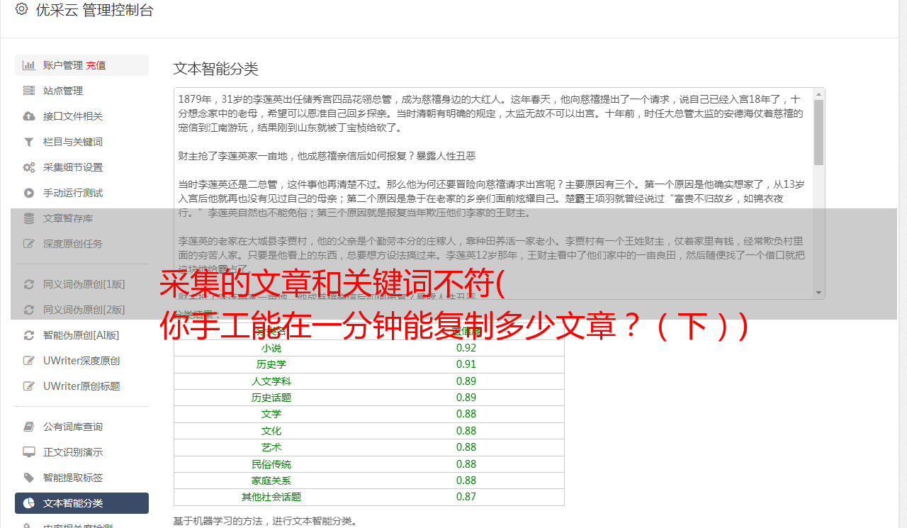907x528 pixels.
Task: Click the tag icon for 智能提取标签
Action: [29, 478]
